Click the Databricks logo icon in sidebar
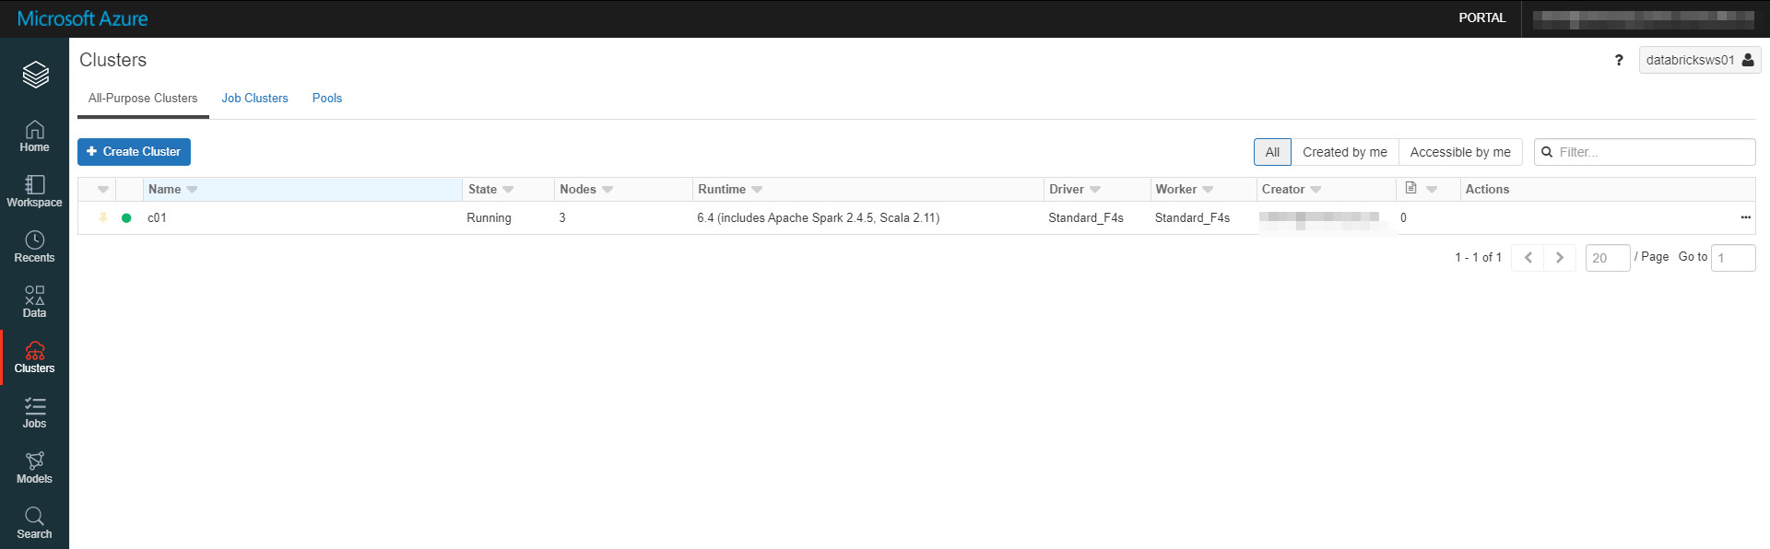The width and height of the screenshot is (1770, 549). click(x=35, y=74)
